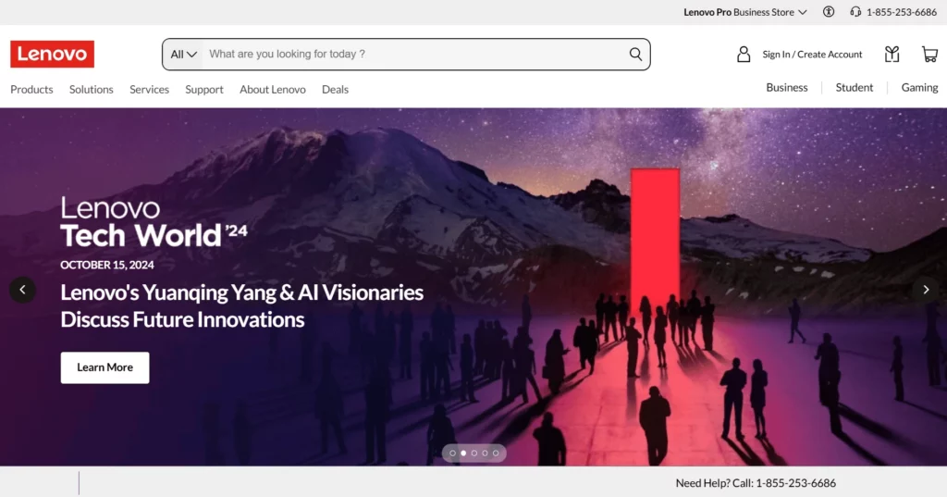This screenshot has width=947, height=497.
Task: Open the Services menu
Action: (x=149, y=90)
